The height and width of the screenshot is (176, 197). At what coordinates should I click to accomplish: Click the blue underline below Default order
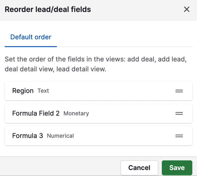31,47
